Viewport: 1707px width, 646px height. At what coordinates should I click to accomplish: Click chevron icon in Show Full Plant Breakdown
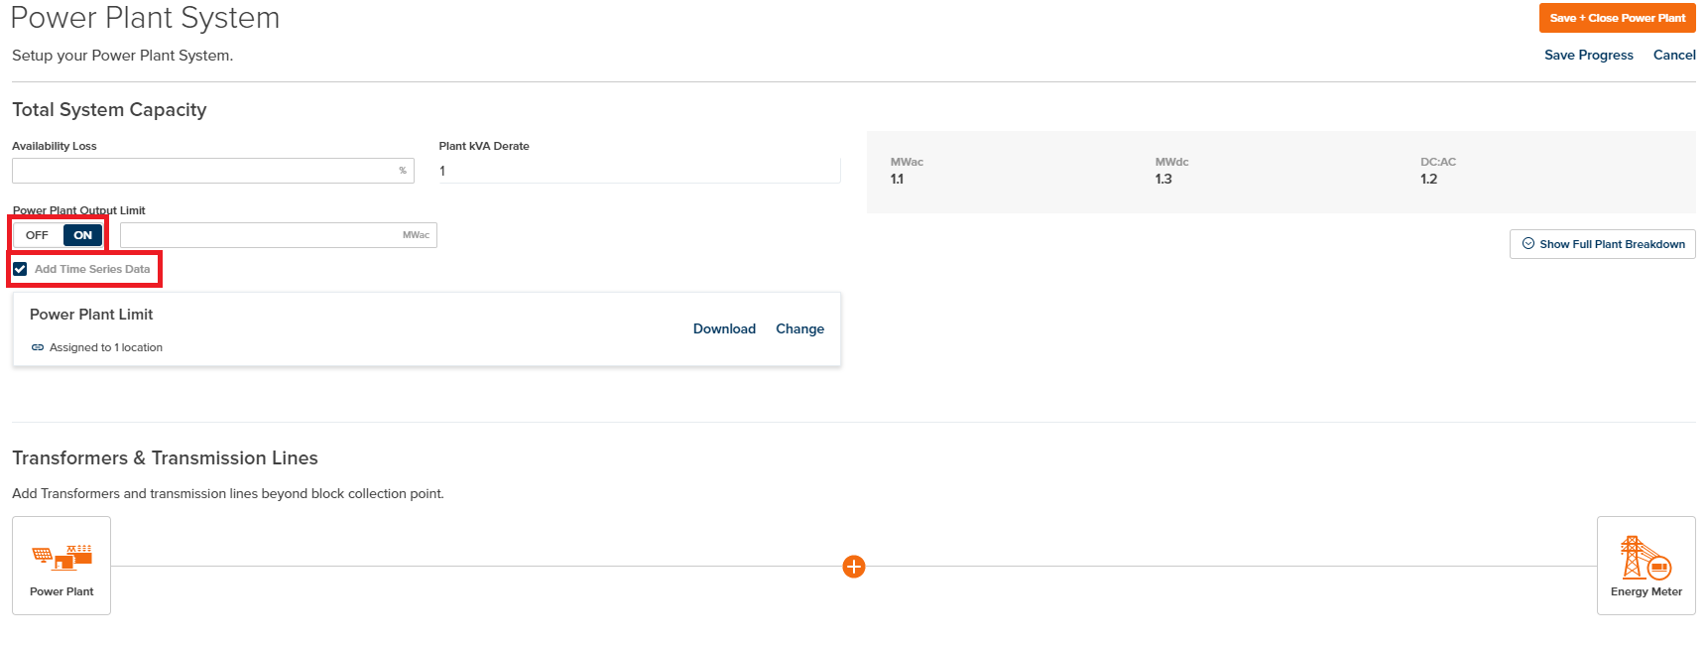click(1528, 244)
